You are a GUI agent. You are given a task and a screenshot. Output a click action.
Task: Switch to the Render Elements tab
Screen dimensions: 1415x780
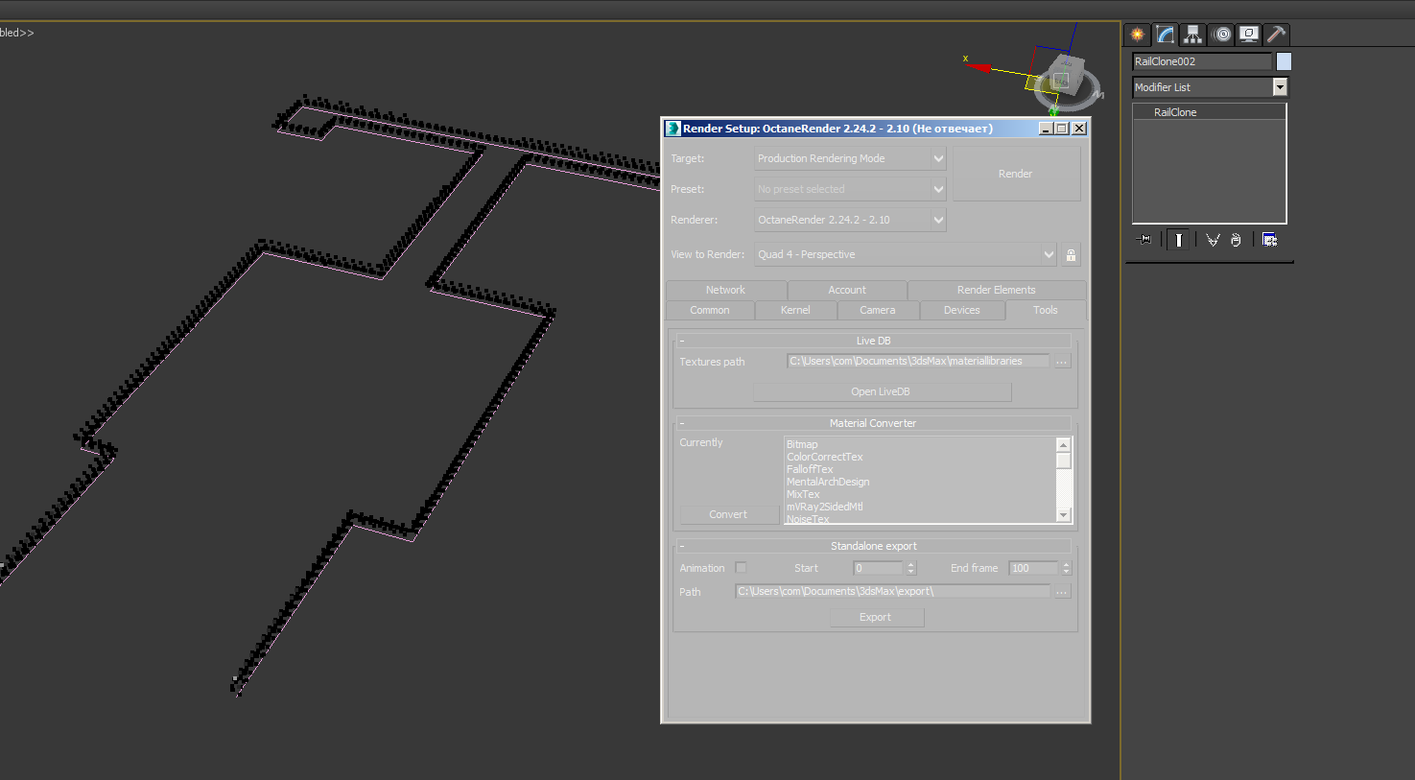(997, 290)
